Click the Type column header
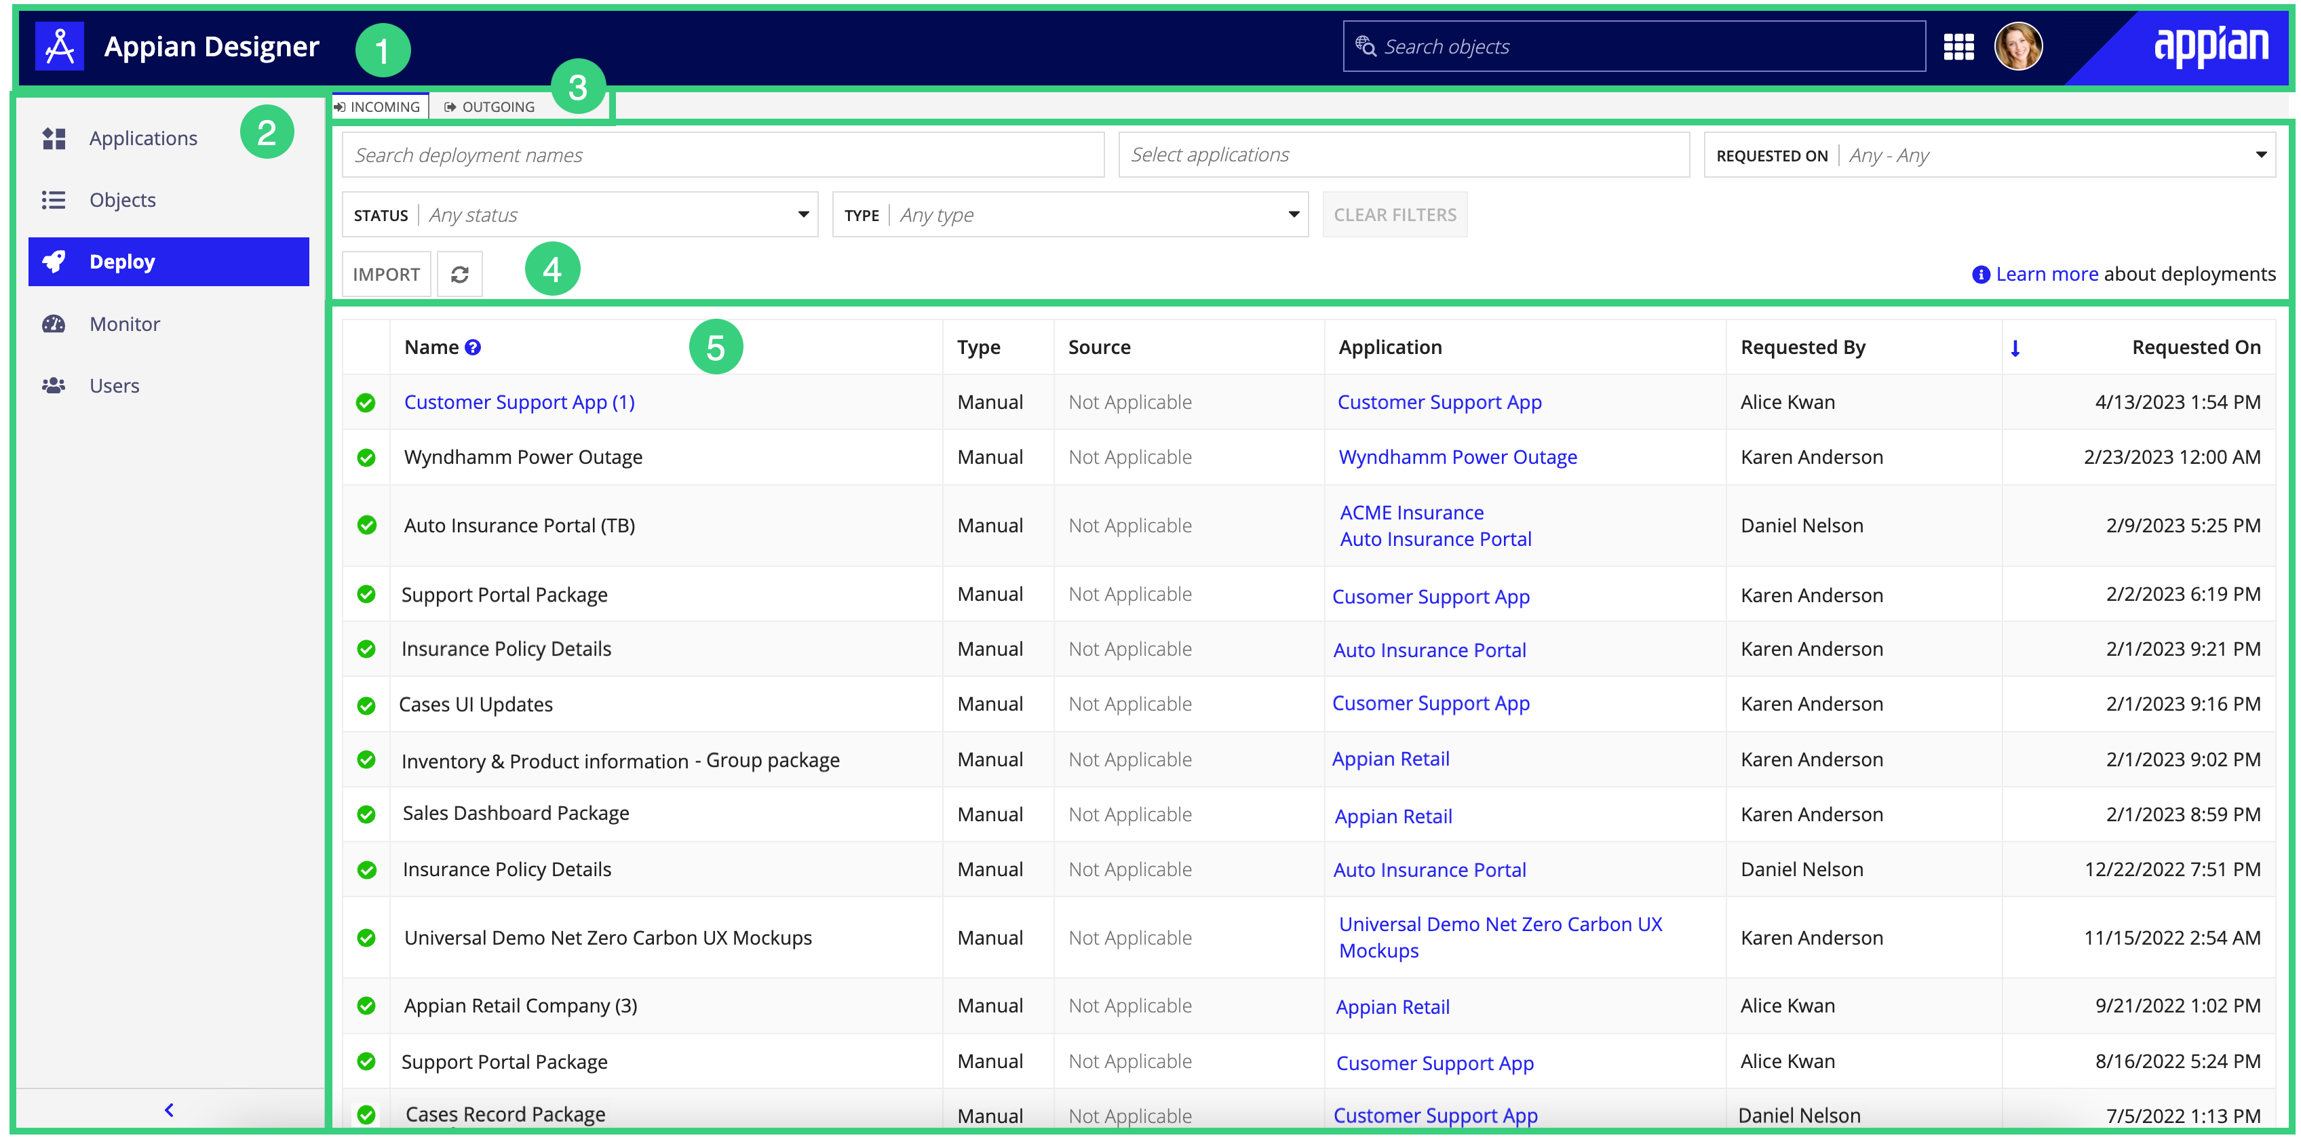 pyautogui.click(x=978, y=347)
